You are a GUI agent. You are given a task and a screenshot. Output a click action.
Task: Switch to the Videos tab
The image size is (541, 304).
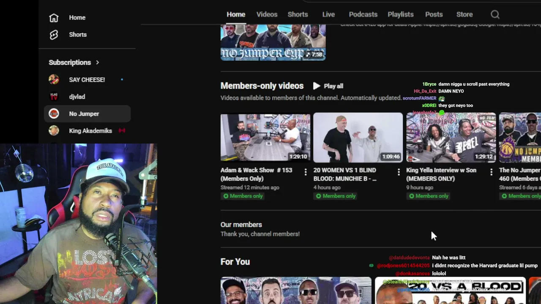267,14
